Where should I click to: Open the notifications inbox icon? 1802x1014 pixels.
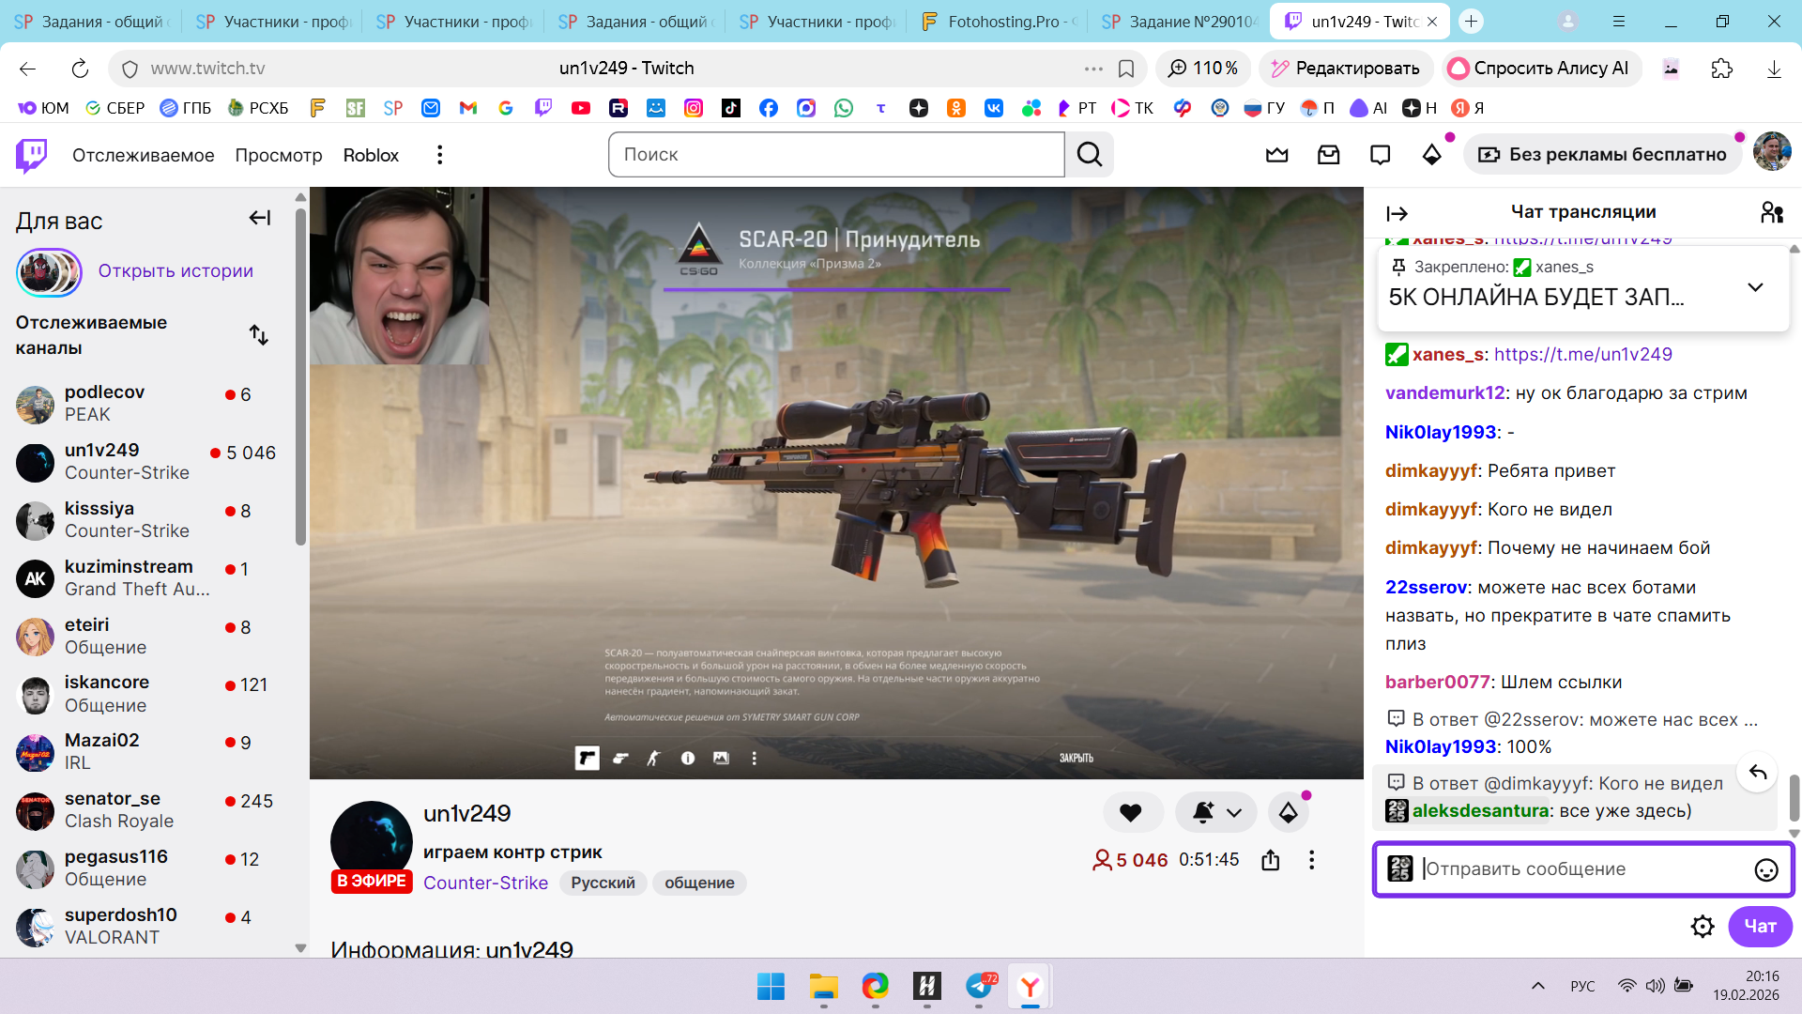click(x=1328, y=155)
